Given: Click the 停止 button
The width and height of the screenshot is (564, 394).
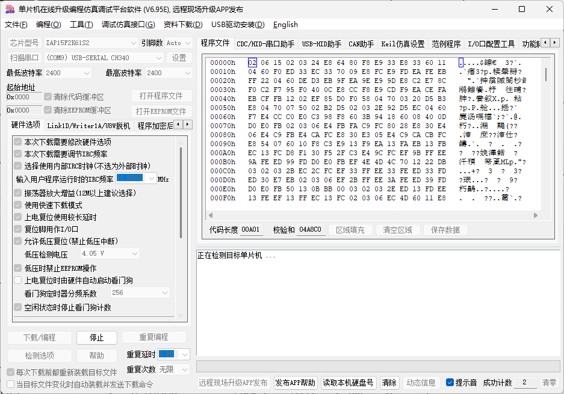Looking at the screenshot, I should coord(96,337).
